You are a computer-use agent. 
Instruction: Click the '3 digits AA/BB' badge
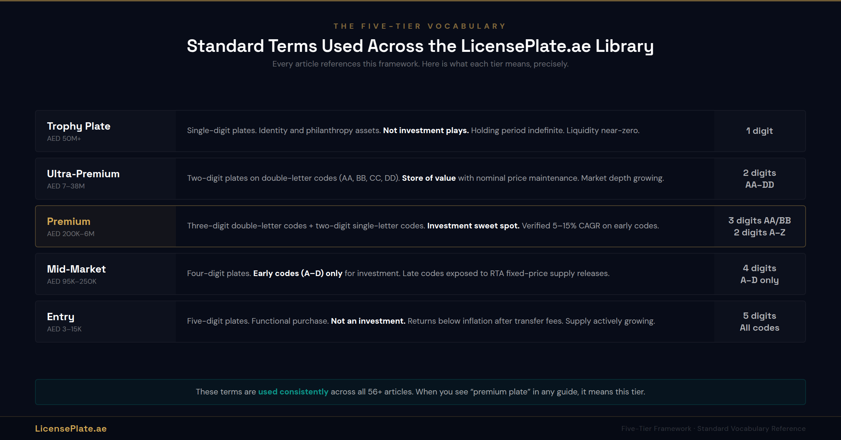click(759, 221)
